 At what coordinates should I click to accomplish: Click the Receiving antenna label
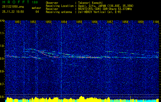coord(59,12)
